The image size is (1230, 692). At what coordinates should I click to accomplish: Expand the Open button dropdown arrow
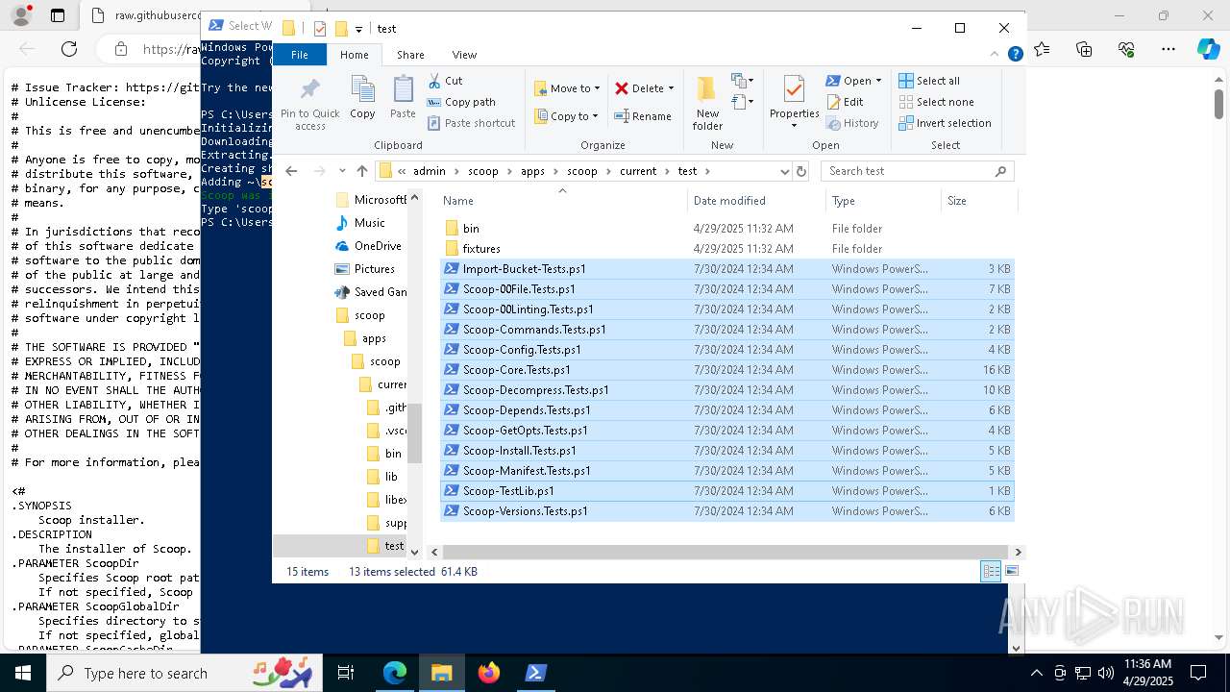pos(878,81)
